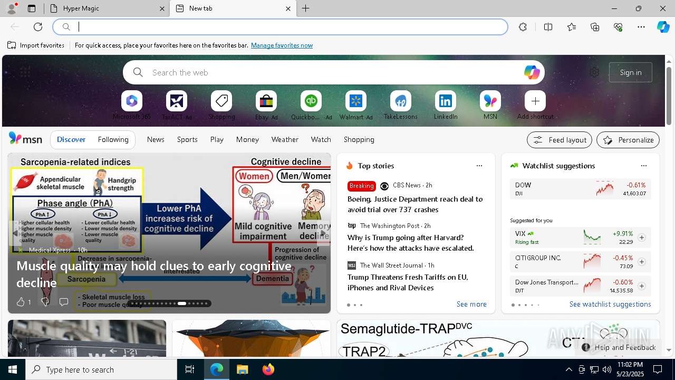Open the Favorites star icon

(572, 27)
